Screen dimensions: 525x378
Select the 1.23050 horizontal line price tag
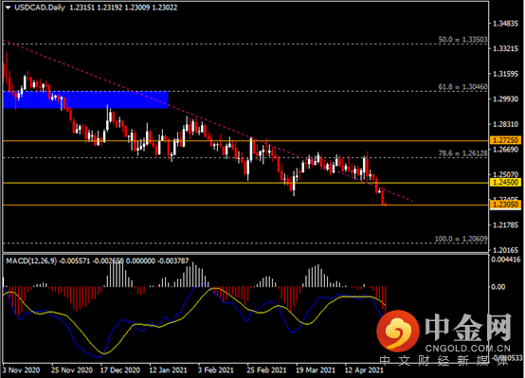point(505,205)
